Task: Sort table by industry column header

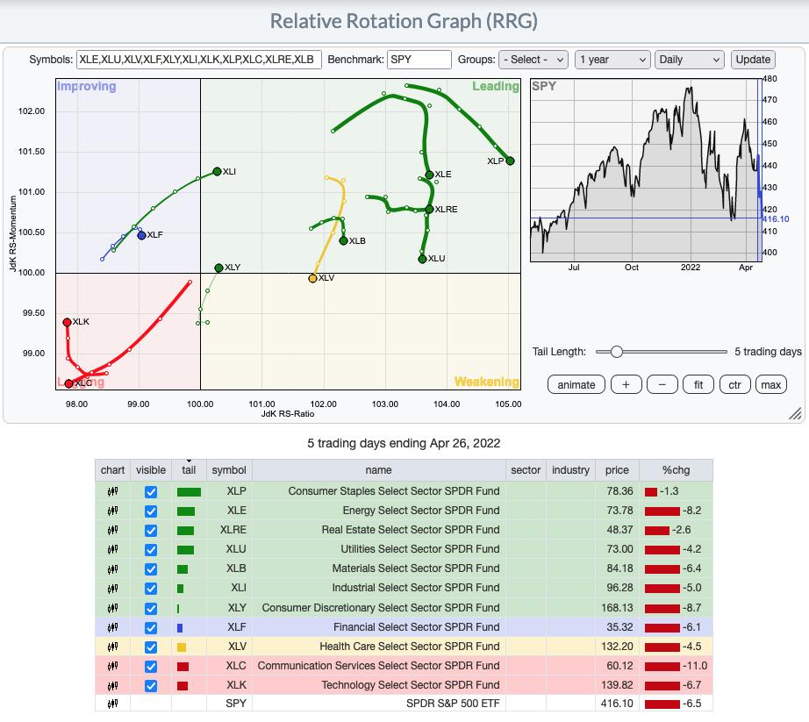Action: coord(570,470)
